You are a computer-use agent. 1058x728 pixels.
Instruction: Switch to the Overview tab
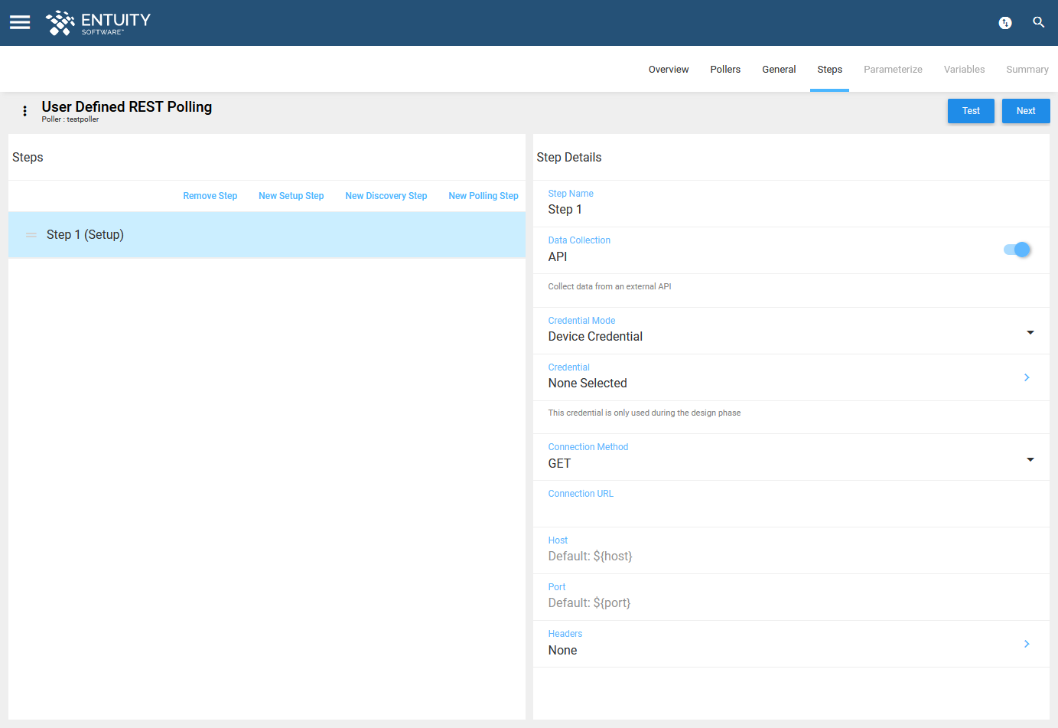[669, 70]
